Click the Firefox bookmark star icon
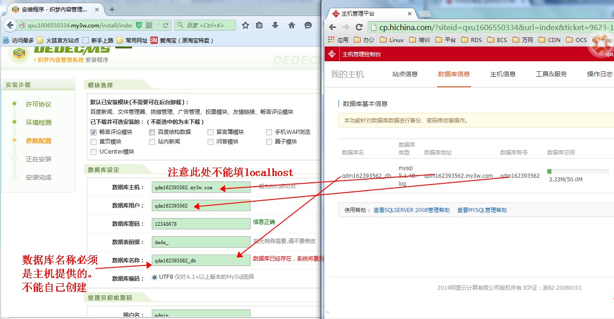 [246, 25]
